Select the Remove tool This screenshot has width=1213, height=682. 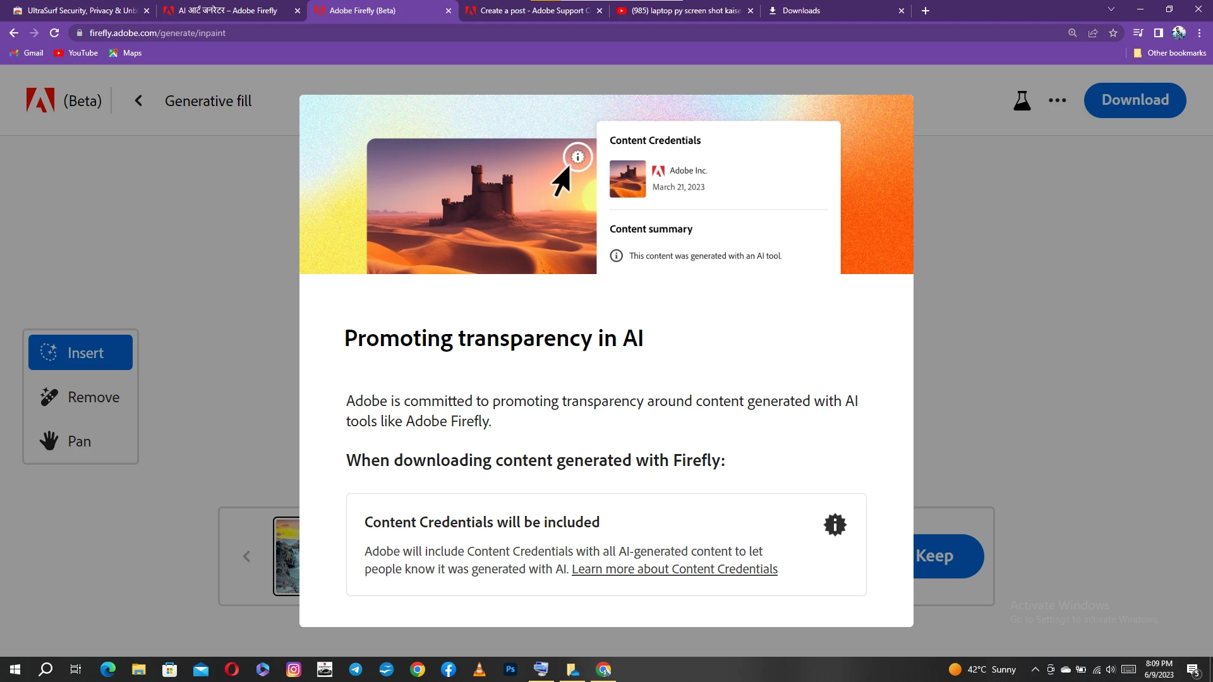(x=80, y=397)
